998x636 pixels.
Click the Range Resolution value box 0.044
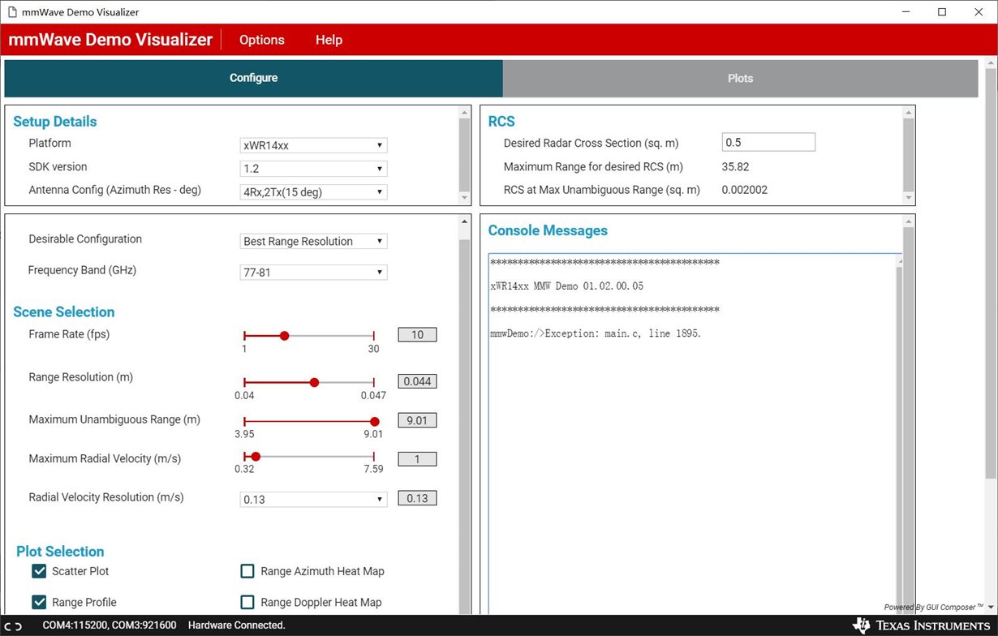pos(417,381)
